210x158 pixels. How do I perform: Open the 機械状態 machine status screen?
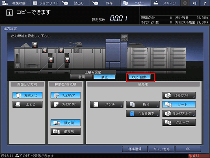[15, 3]
